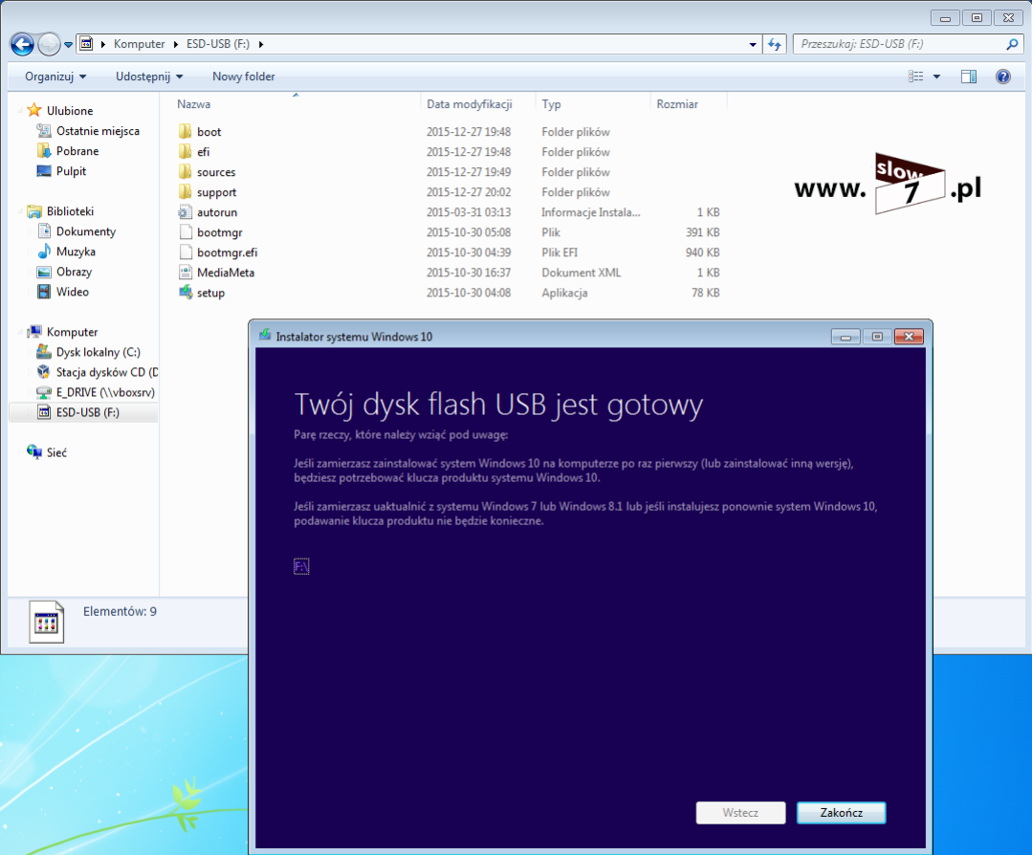Viewport: 1032px width, 855px height.
Task: Select the MediaMeta XML file icon
Action: [185, 273]
